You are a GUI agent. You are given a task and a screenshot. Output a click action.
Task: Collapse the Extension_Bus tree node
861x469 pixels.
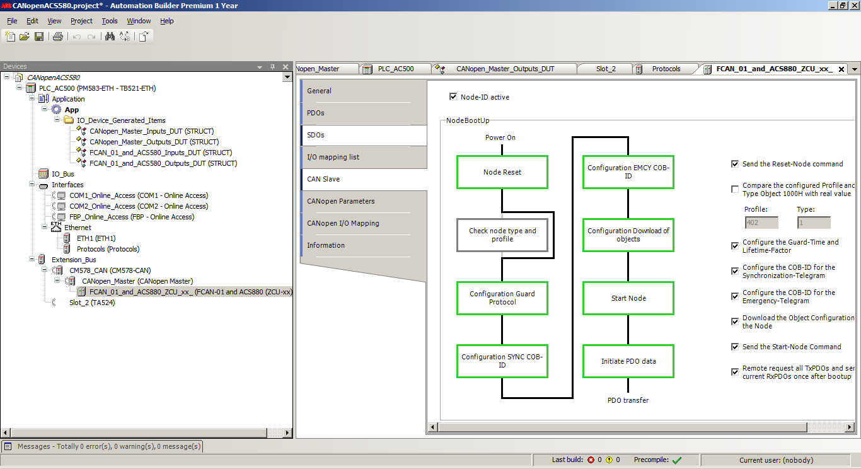pos(32,259)
